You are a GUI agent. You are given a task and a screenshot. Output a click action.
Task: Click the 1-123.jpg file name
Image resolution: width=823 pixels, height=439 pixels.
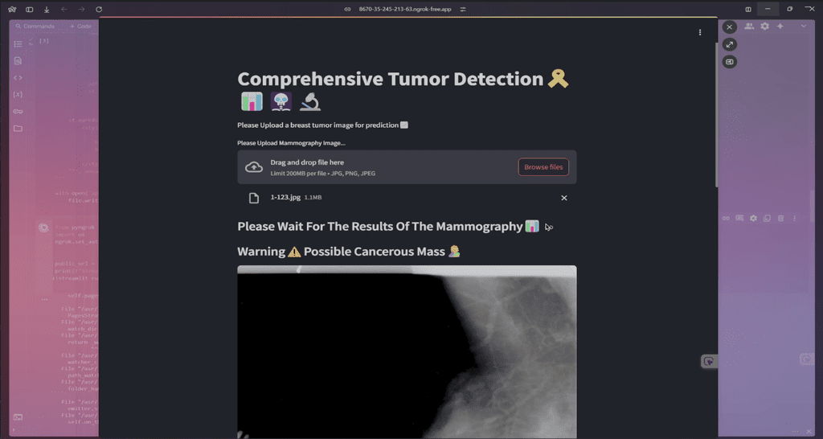[x=285, y=198]
